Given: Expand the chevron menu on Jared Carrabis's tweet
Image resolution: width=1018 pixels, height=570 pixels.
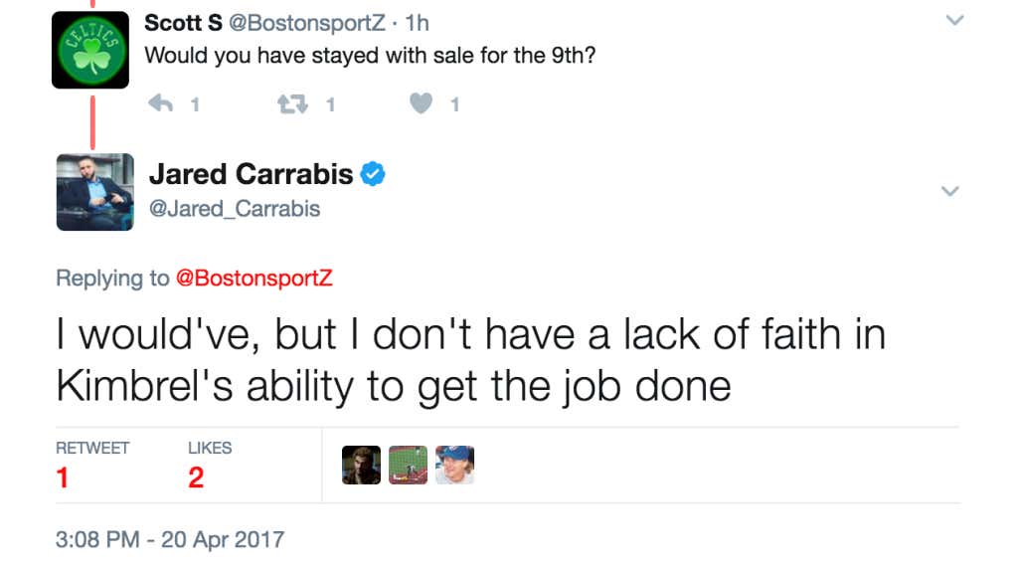Looking at the screenshot, I should (949, 191).
